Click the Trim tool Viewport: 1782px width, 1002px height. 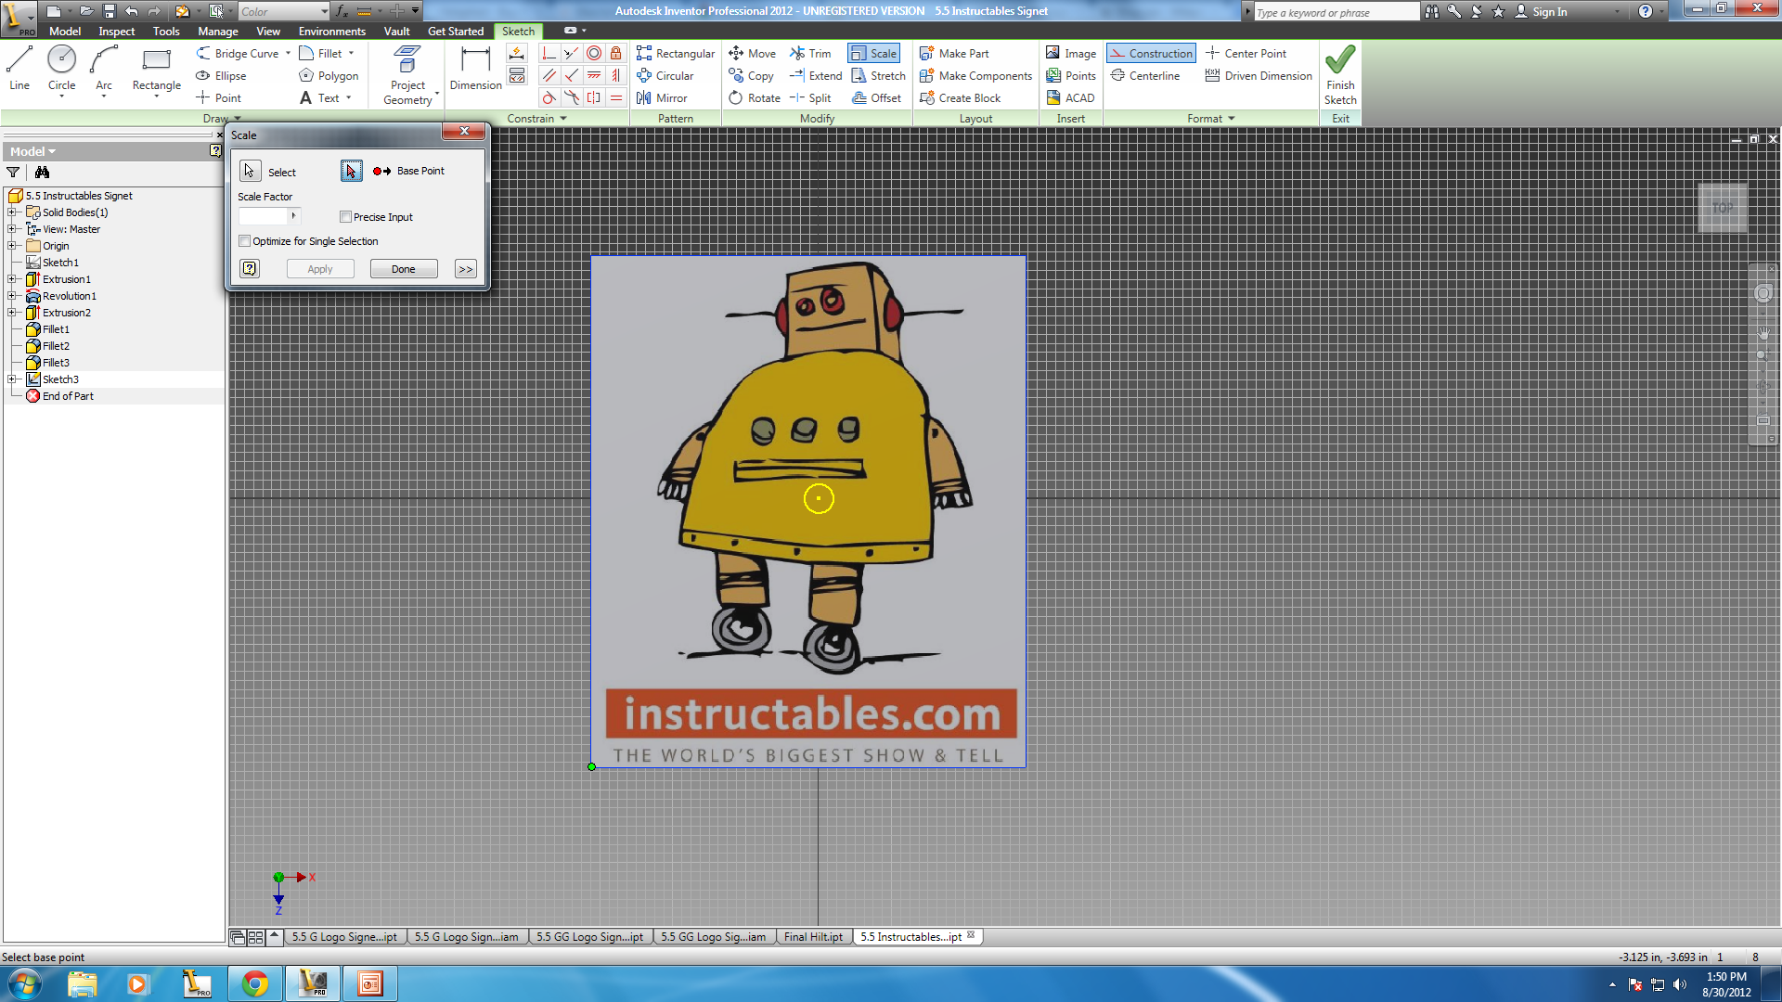pos(810,54)
